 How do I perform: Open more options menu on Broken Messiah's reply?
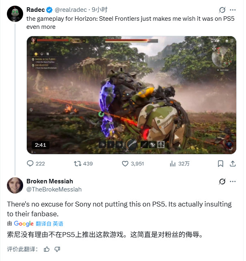point(233,181)
